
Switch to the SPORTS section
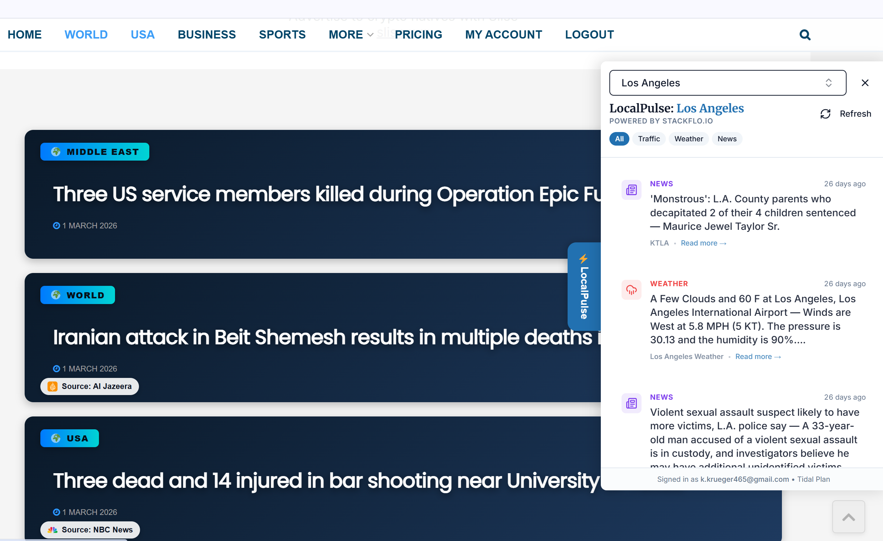coord(283,34)
